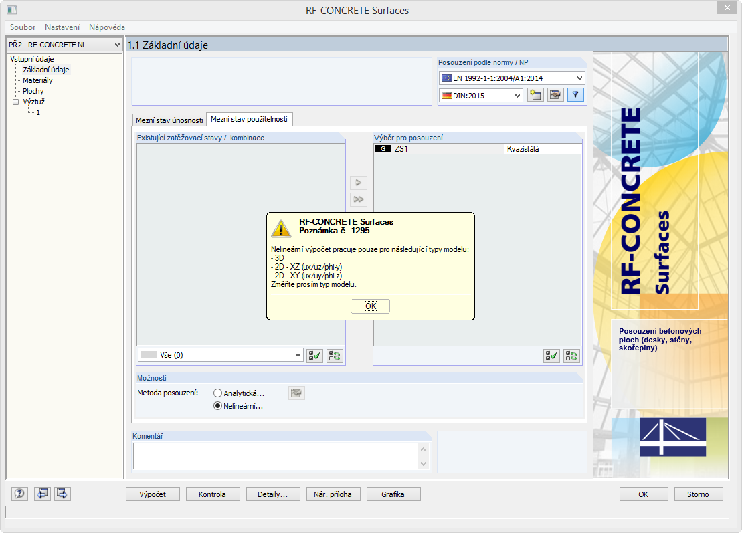Click the Komentář scrollbar down arrow
This screenshot has width=742, height=533.
click(423, 464)
